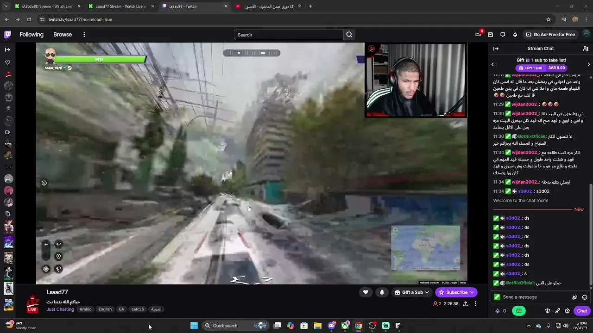This screenshot has height=333, width=593.
Task: Toggle channel notifications bell
Action: pyautogui.click(x=382, y=292)
